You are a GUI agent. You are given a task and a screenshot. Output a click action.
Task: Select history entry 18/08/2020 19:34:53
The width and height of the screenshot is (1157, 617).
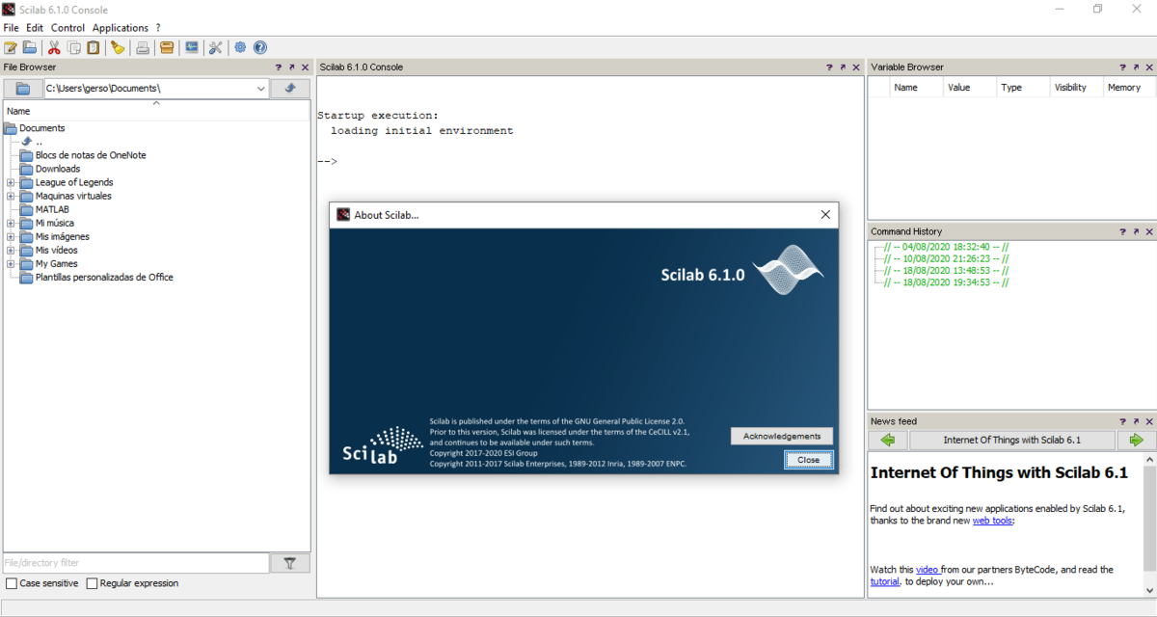point(948,282)
